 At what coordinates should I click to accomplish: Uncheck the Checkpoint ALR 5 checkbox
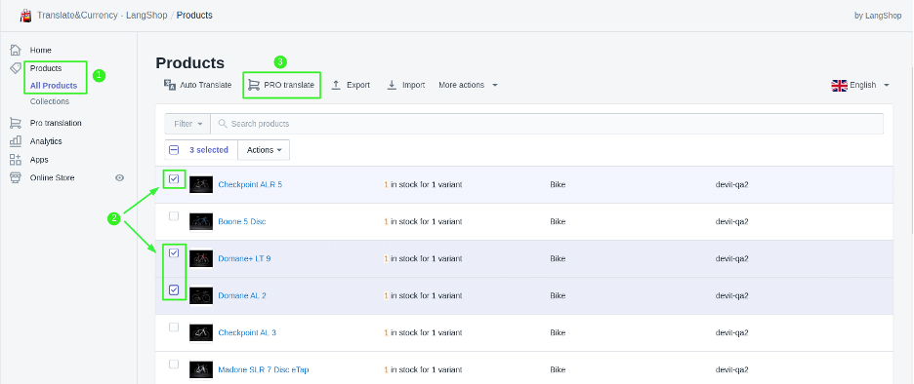174,179
